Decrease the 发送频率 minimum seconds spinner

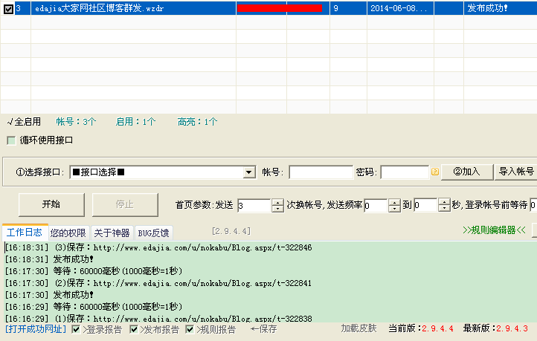pos(394,209)
